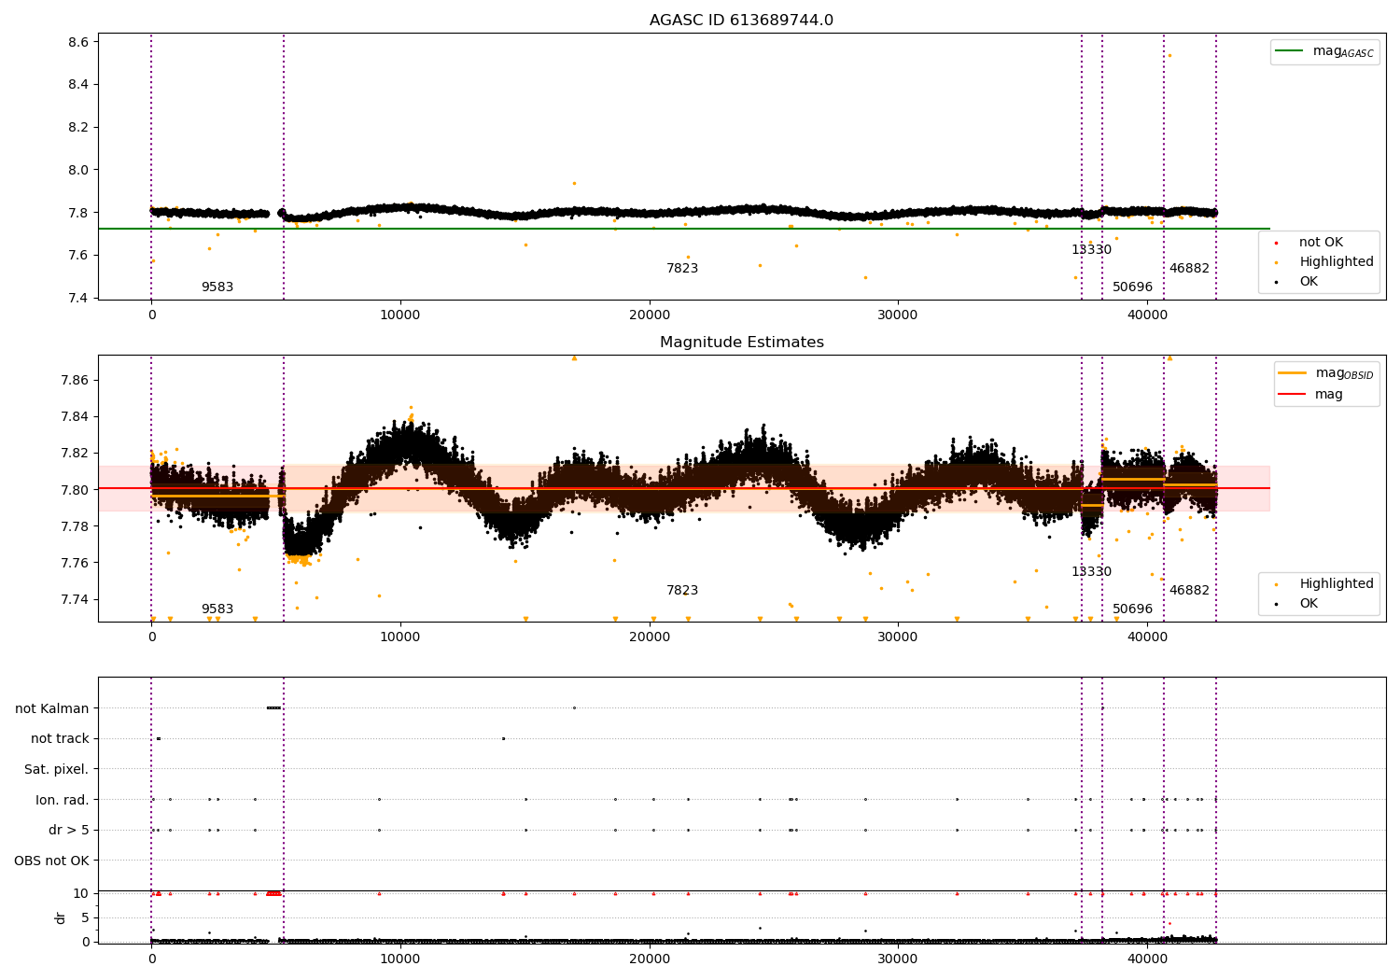This screenshot has height=980, width=1400.
Task: Click x-axis tick 40000 under bottom plot
Action: click(1147, 959)
